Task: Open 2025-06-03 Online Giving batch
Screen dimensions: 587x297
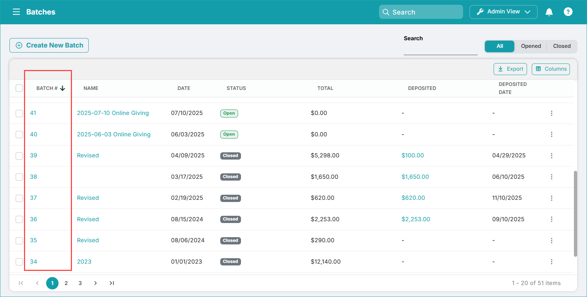Action: pos(114,134)
